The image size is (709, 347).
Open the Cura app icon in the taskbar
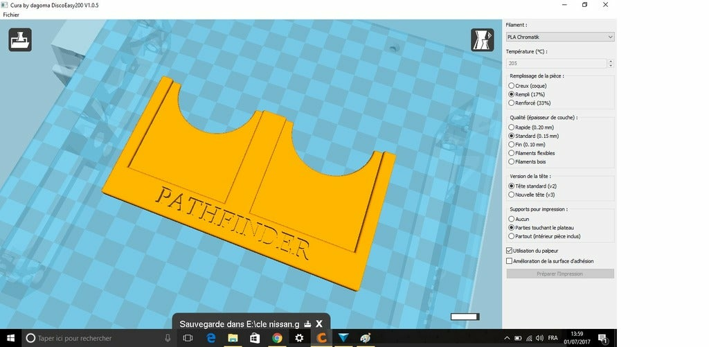[321, 338]
